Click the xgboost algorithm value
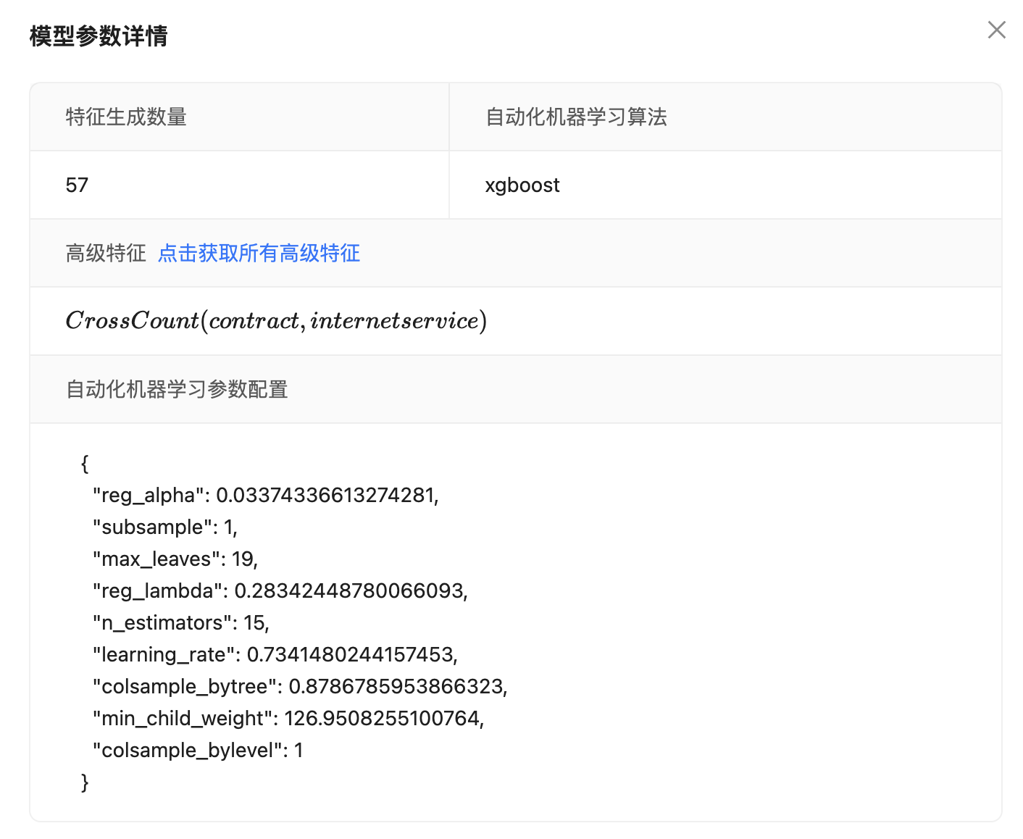1023x839 pixels. tap(522, 185)
